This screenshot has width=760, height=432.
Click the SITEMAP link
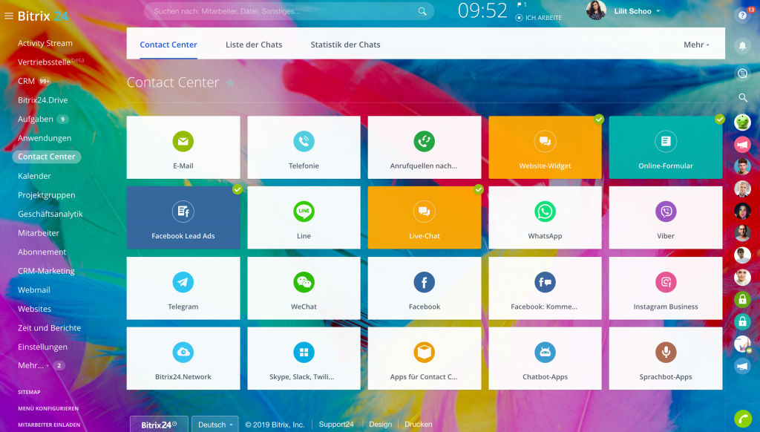click(29, 392)
